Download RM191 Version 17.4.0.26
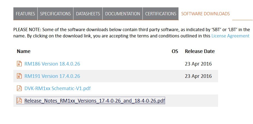This screenshot has height=124, width=253. (x=52, y=76)
